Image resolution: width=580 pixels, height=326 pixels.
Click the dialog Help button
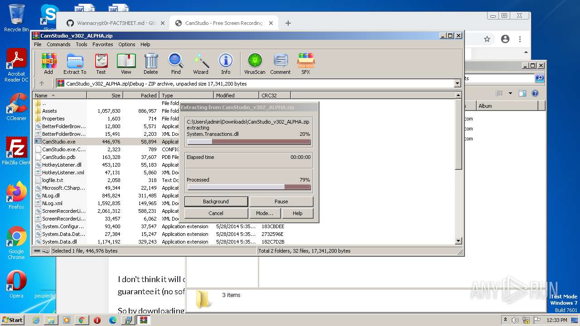click(297, 213)
